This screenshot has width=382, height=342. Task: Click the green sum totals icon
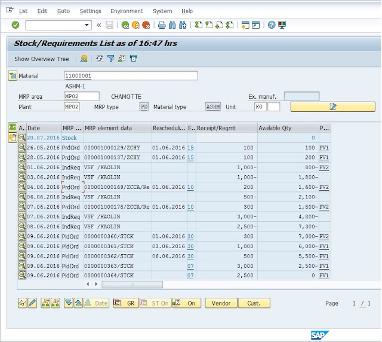pos(13,127)
